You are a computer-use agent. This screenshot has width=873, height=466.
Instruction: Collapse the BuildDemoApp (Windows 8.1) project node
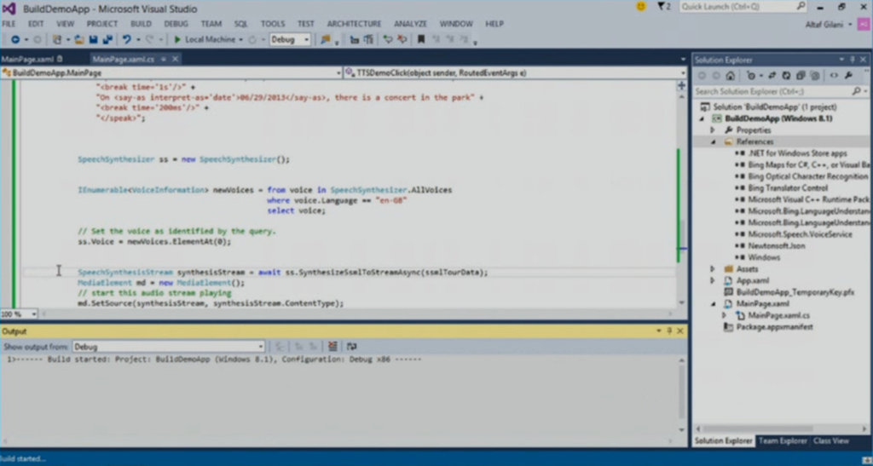[702, 119]
